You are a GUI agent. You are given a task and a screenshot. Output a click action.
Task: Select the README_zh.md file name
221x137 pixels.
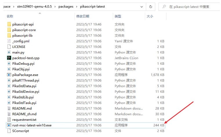pos(24,114)
